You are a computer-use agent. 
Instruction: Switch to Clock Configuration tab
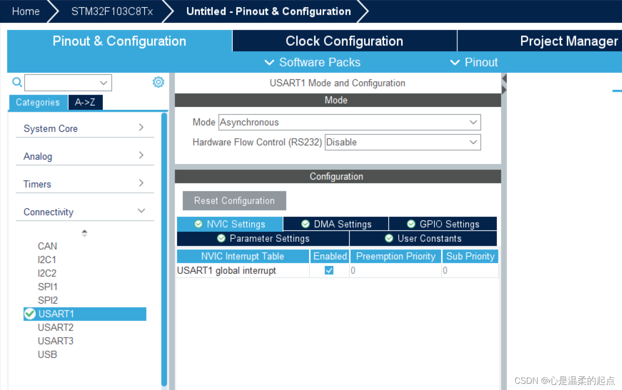click(x=345, y=41)
